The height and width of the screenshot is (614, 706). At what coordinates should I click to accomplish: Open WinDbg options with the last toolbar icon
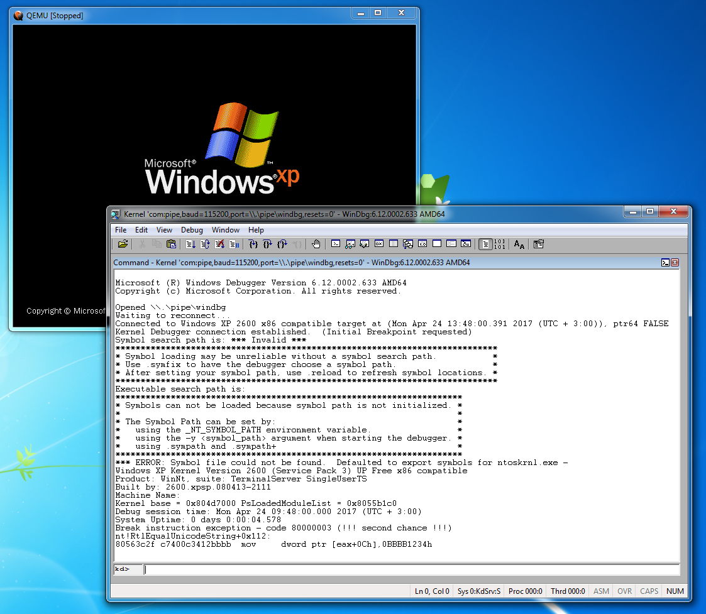click(539, 244)
